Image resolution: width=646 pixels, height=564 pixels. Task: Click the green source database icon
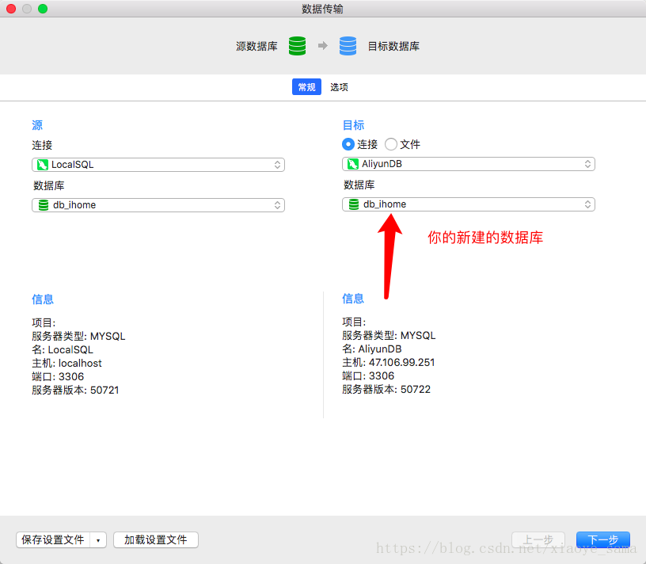[297, 46]
